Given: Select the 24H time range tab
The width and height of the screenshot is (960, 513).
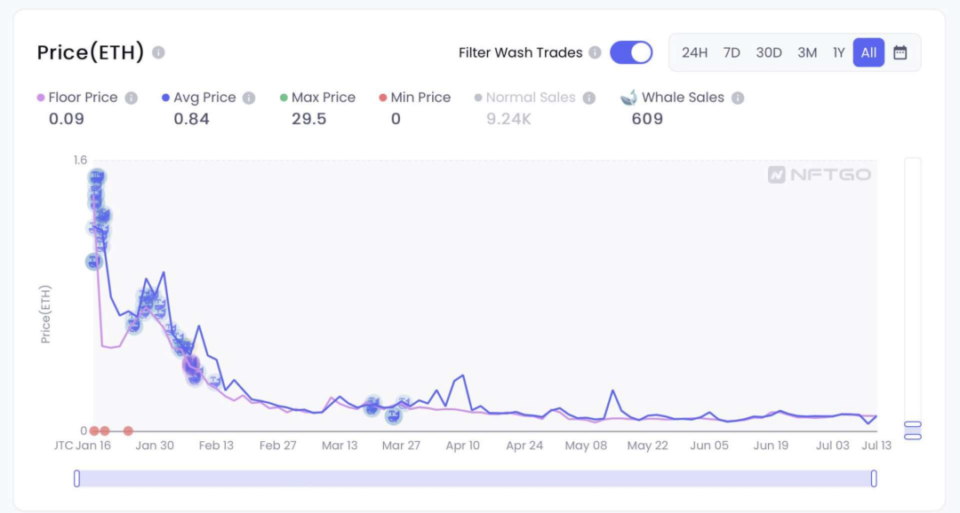Looking at the screenshot, I should click(x=694, y=52).
